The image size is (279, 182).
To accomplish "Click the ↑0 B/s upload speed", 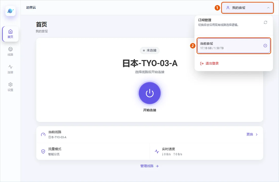I will click(x=178, y=154).
